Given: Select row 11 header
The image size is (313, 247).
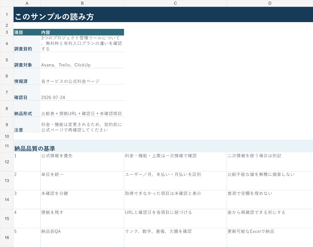Looking at the screenshot, I should 7,146.
